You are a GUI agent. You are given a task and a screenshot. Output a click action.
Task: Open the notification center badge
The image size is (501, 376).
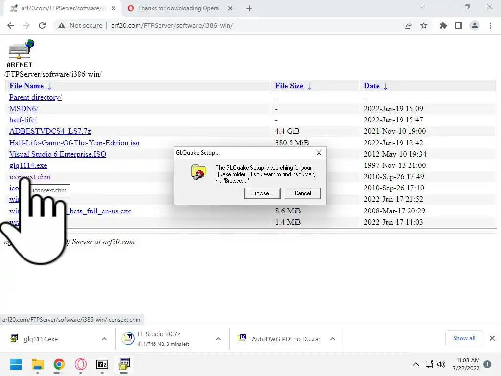click(x=487, y=364)
